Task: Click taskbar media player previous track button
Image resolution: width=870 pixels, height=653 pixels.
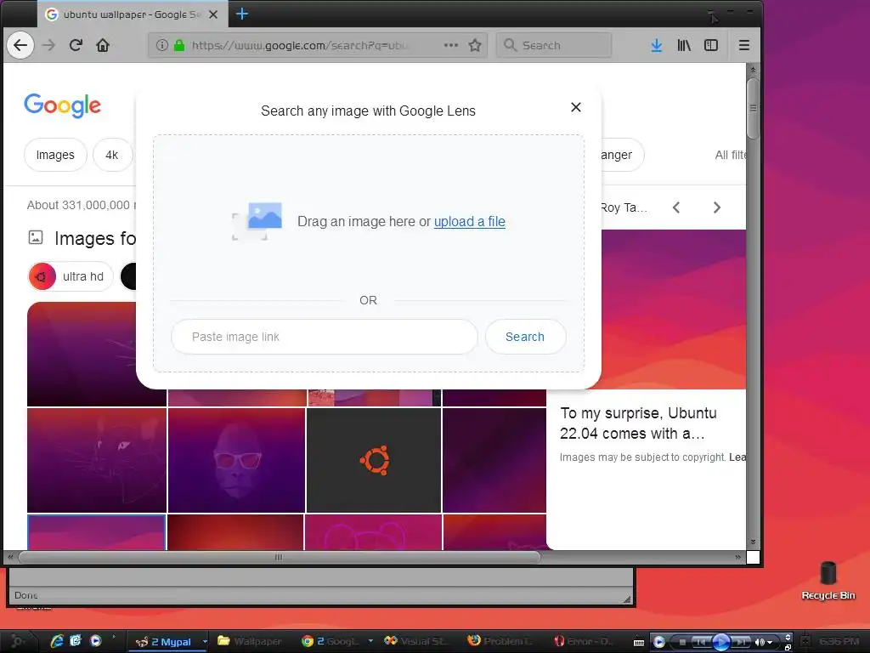Action: pyautogui.click(x=701, y=643)
